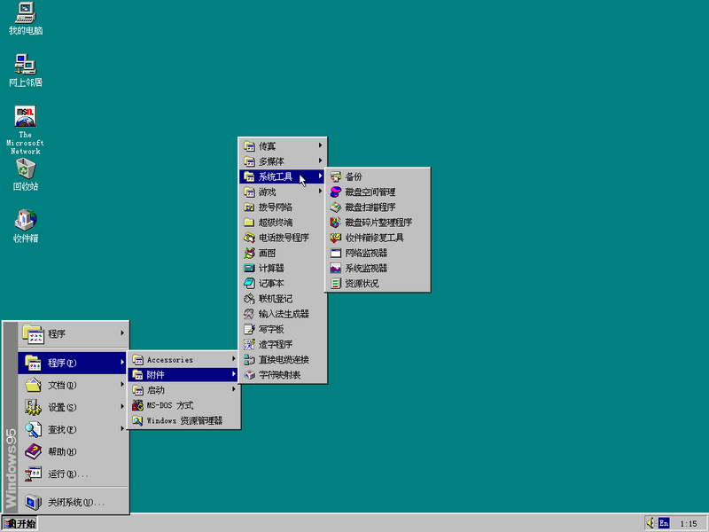The image size is (709, 532).
Task: Click the 系统监视器 icon
Action: [336, 269]
